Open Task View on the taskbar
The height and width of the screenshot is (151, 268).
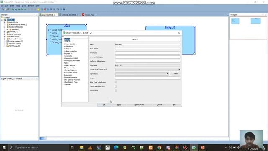(72, 147)
